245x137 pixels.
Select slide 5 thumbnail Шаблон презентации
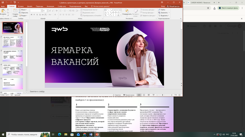coord(13,84)
